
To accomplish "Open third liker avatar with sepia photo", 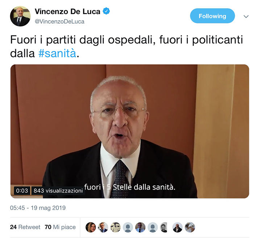I will 116,227.
